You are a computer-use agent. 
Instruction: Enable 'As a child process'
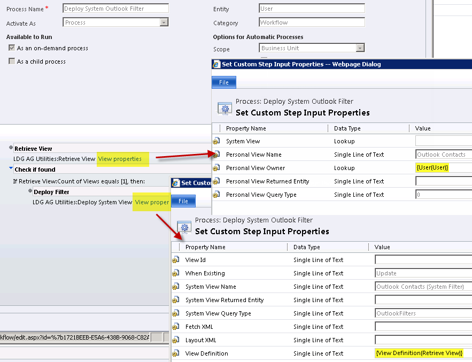(11, 61)
